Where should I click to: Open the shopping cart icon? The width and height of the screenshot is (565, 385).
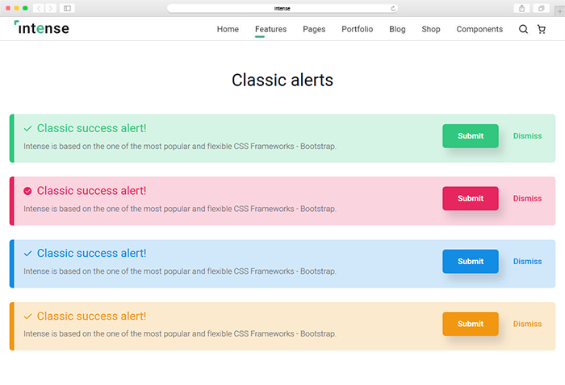click(x=542, y=30)
